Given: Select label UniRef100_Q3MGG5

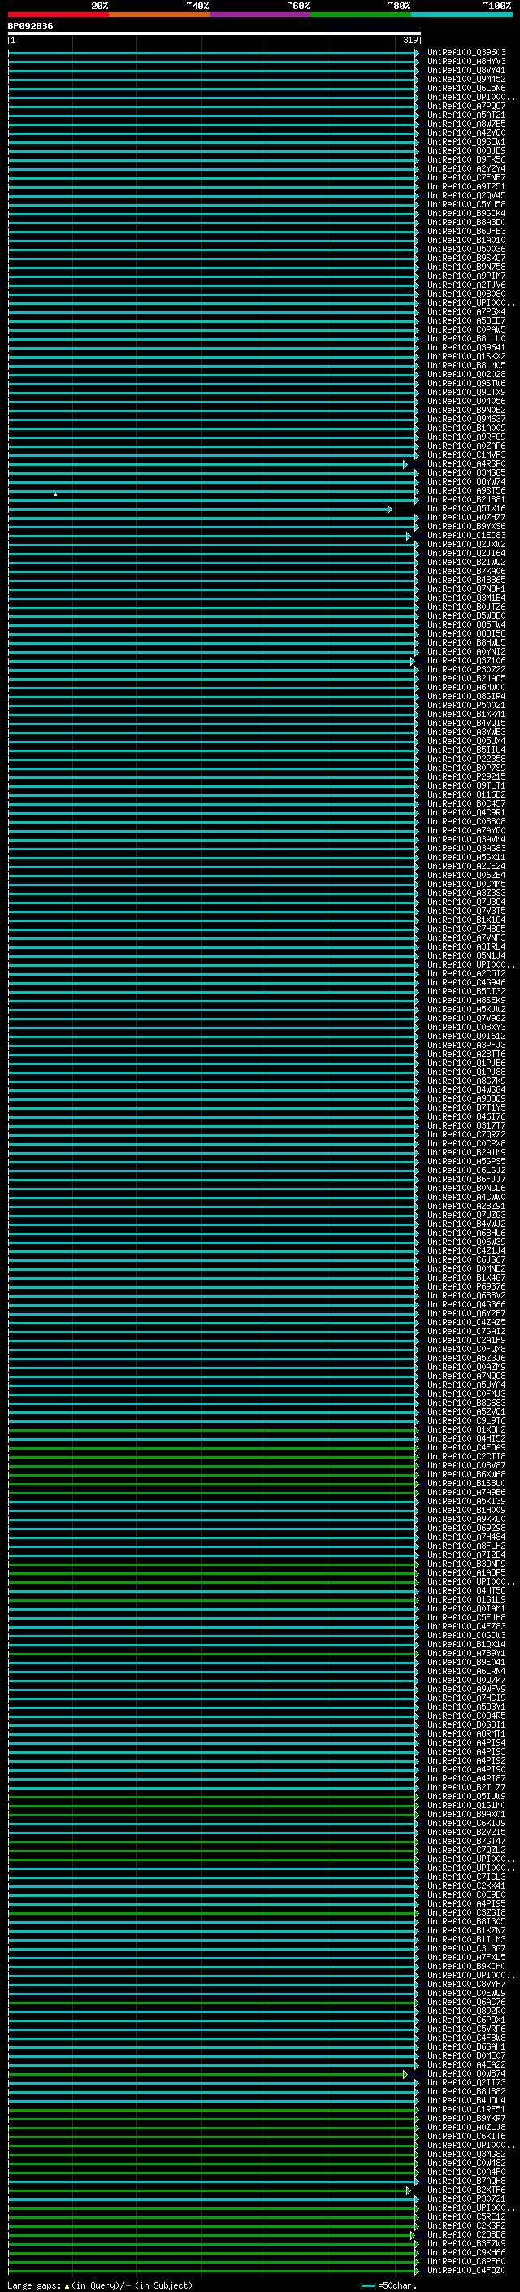Looking at the screenshot, I should click(466, 473).
